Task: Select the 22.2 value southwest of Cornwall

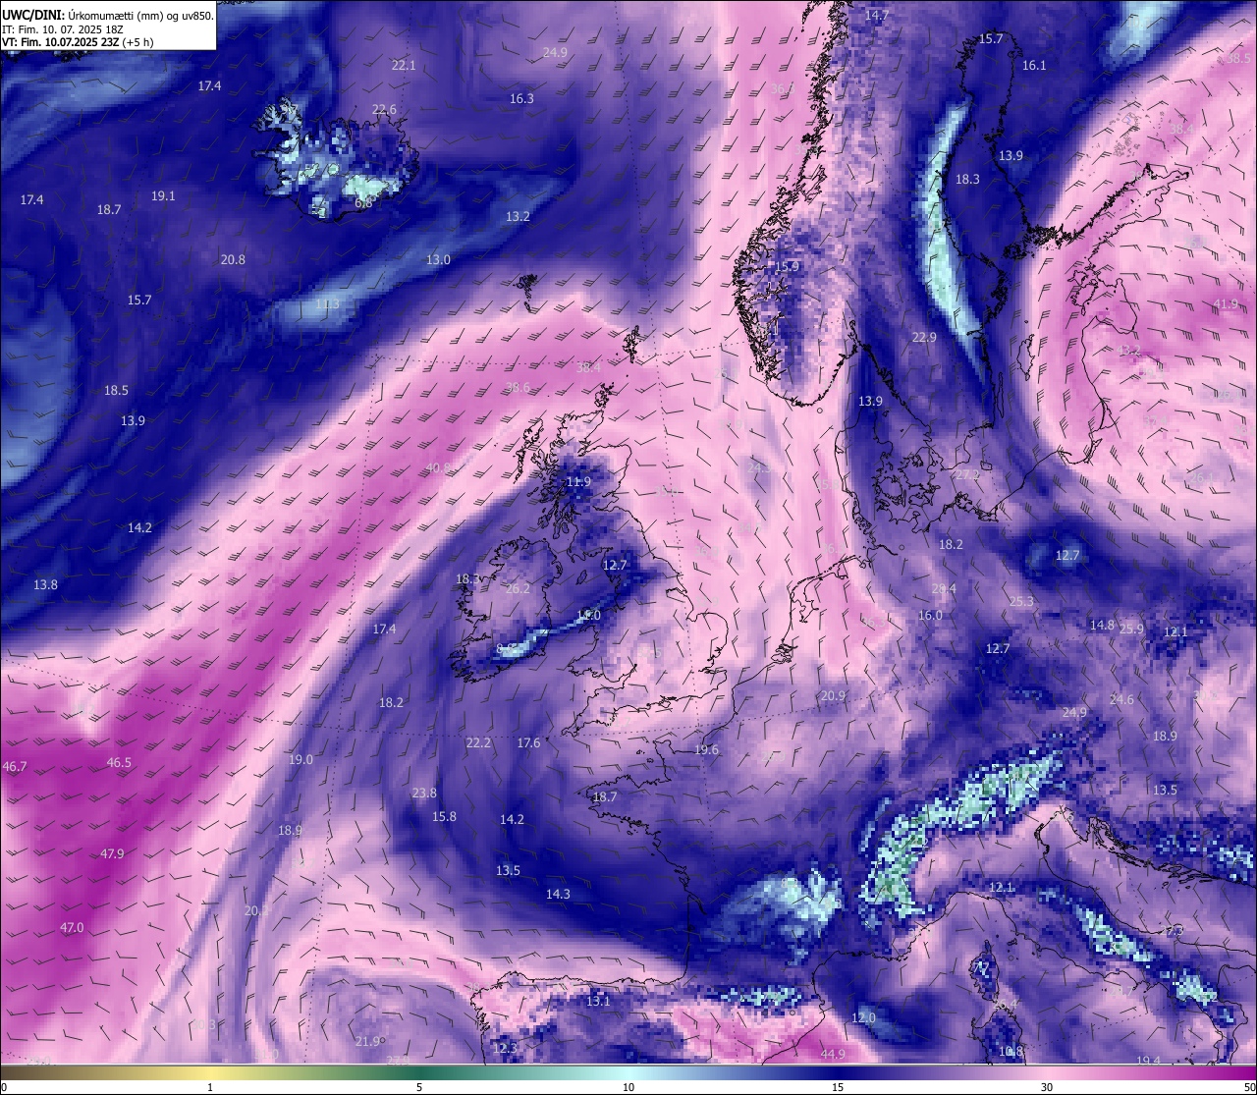Action: coord(478,743)
